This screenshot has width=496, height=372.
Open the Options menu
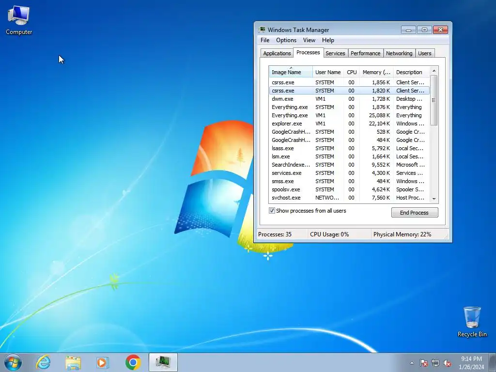tap(286, 40)
